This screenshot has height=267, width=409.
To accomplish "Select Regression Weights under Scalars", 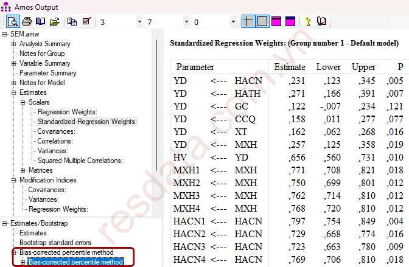I will coord(67,112).
